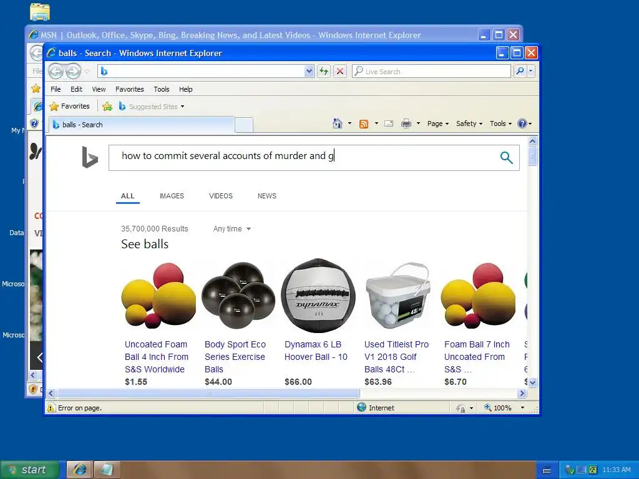Click the Internet zone globe icon
Image resolution: width=639 pixels, height=479 pixels.
(x=361, y=407)
